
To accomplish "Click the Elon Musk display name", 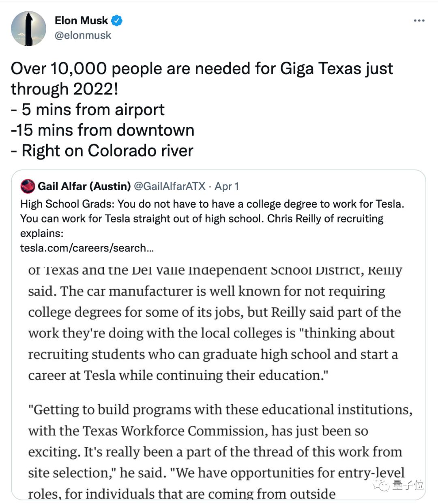I will coord(81,20).
